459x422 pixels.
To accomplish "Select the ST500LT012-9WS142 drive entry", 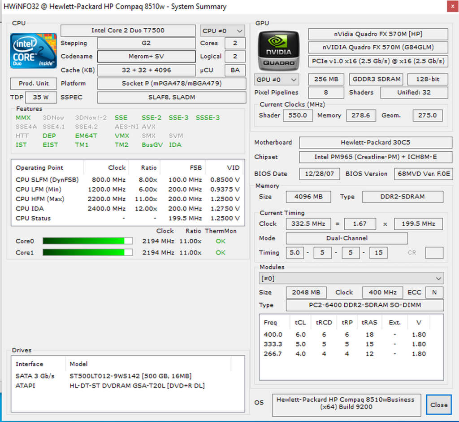I will coord(130,376).
